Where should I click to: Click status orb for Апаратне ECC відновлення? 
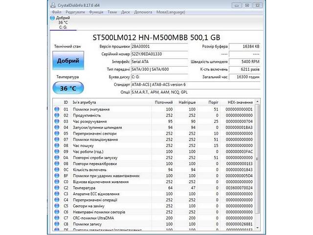(57, 194)
